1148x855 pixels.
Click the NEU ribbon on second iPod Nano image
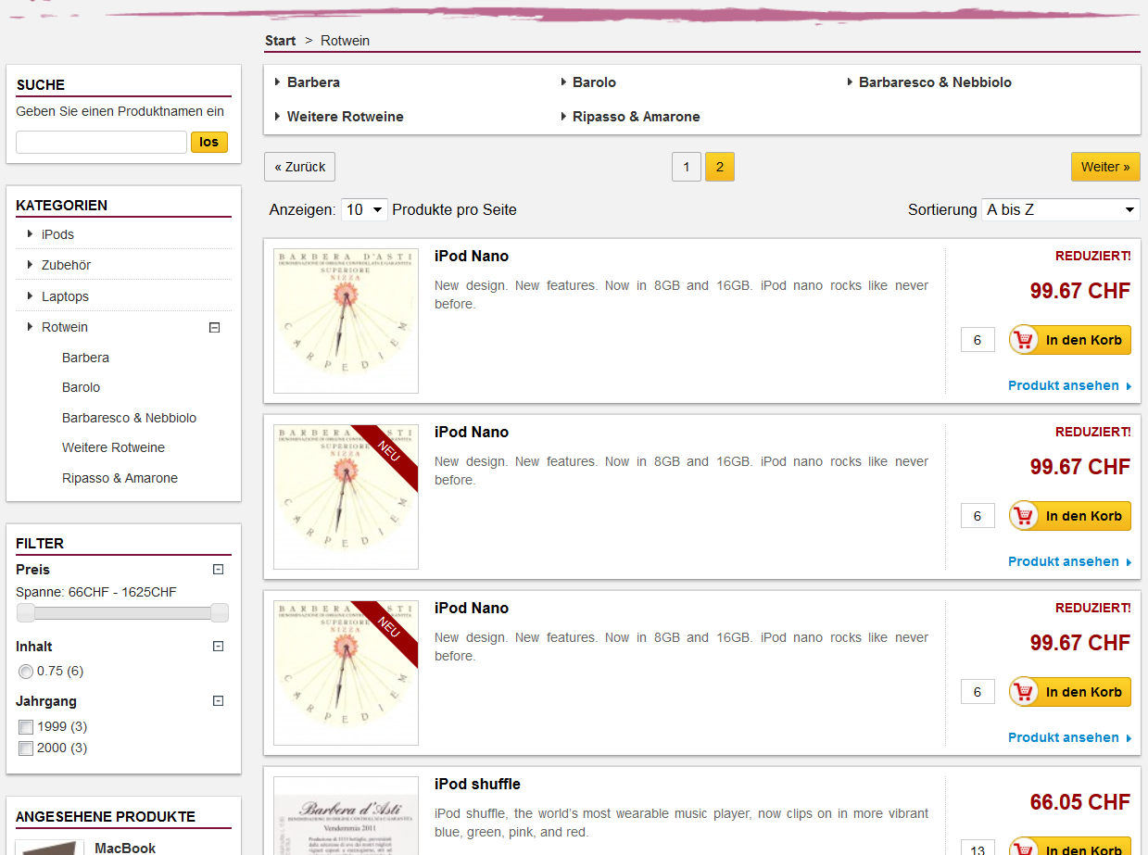point(387,456)
